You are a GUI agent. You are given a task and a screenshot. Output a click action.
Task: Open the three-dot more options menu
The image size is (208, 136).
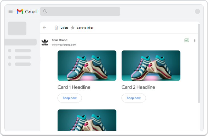tap(195, 40)
